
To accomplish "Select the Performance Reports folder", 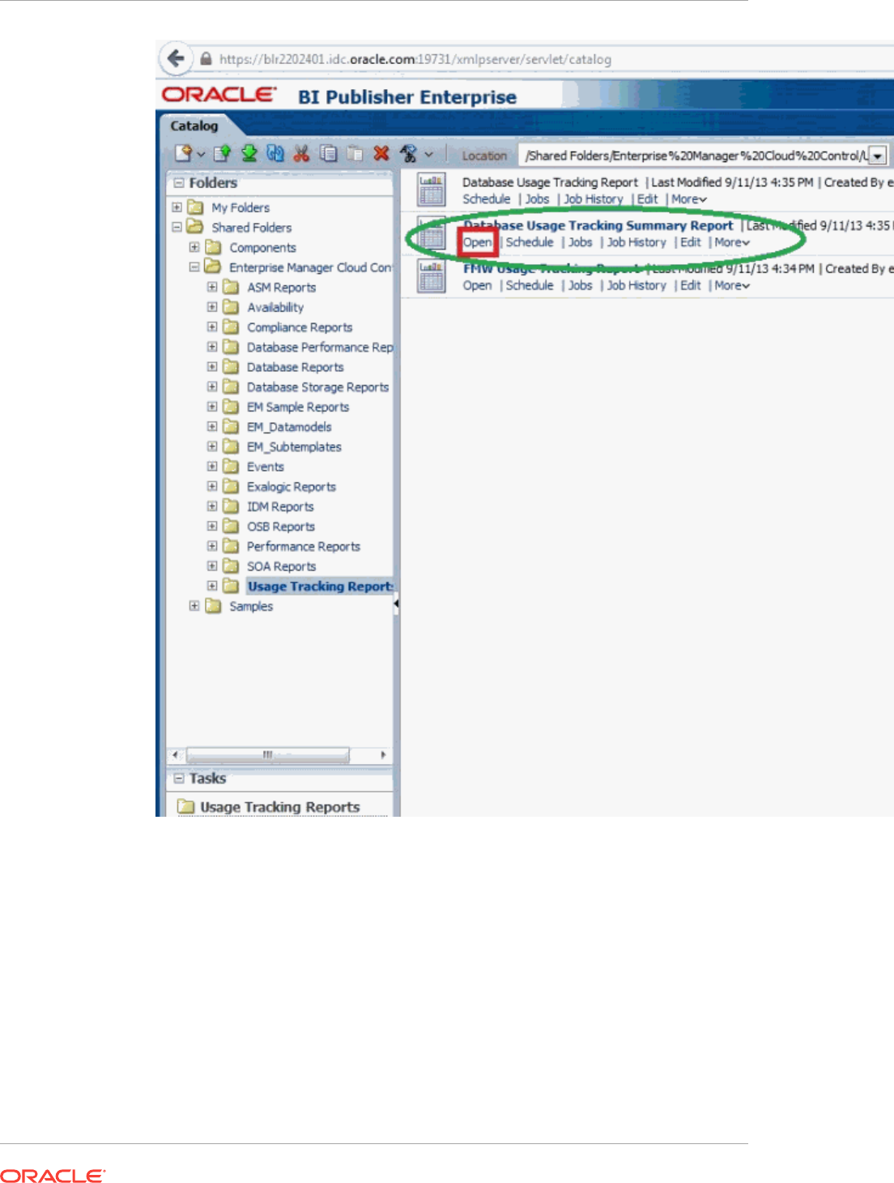I will coord(303,547).
